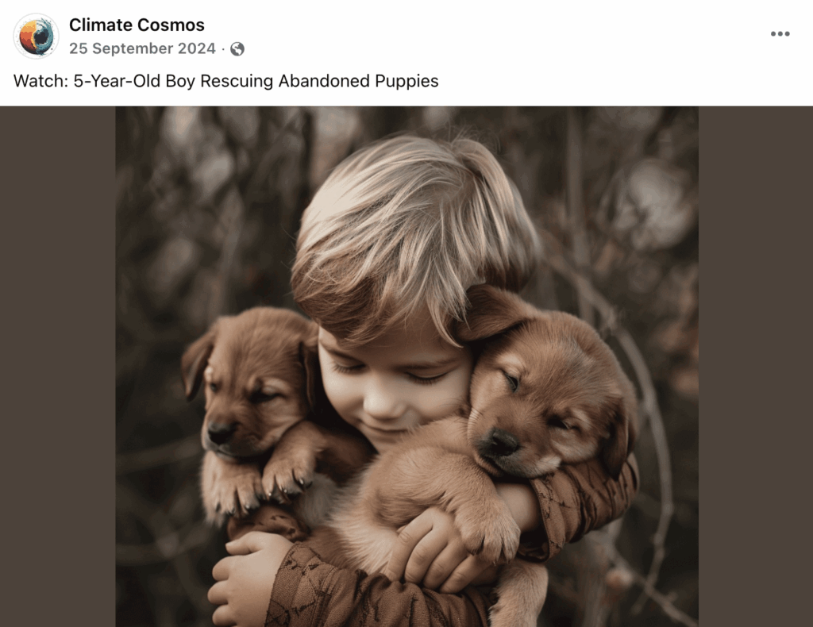Click the word "Watch:" in the caption
This screenshot has width=813, height=627.
41,81
